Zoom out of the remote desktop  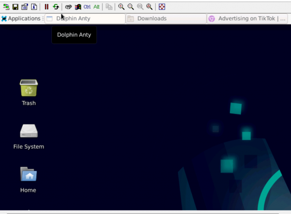pos(131,7)
